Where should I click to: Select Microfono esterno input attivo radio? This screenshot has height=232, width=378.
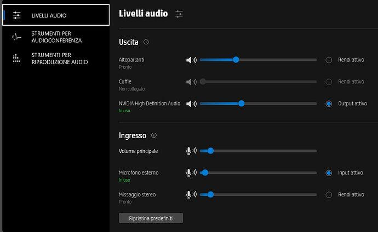point(329,173)
